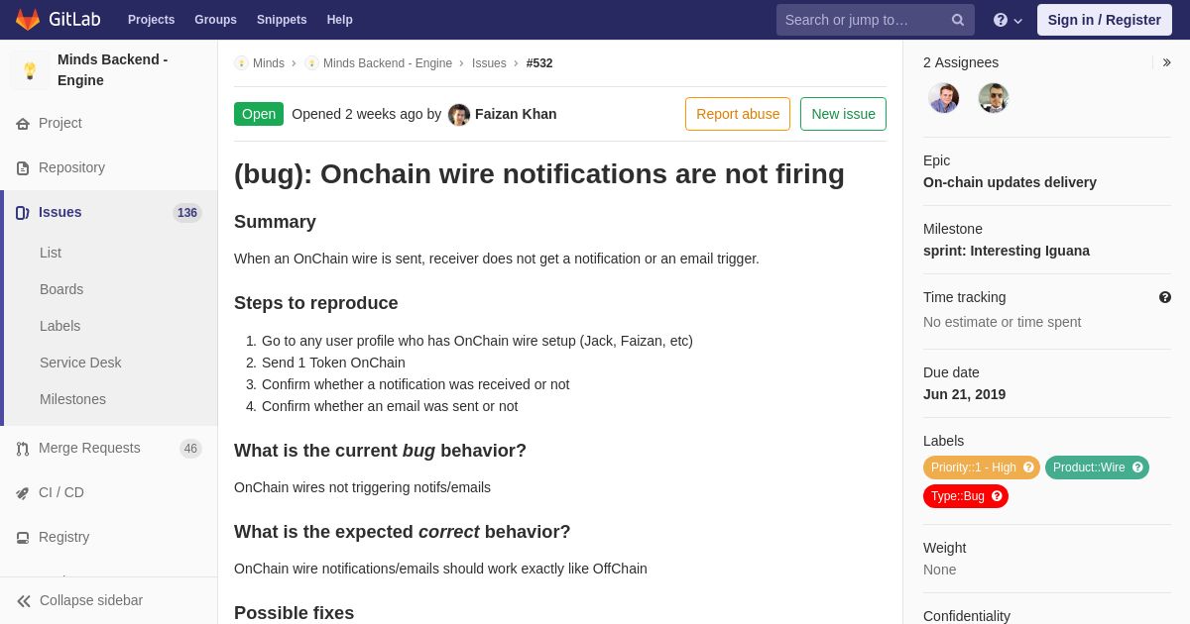Open Repository from the sidebar
The image size is (1190, 624).
pyautogui.click(x=71, y=167)
